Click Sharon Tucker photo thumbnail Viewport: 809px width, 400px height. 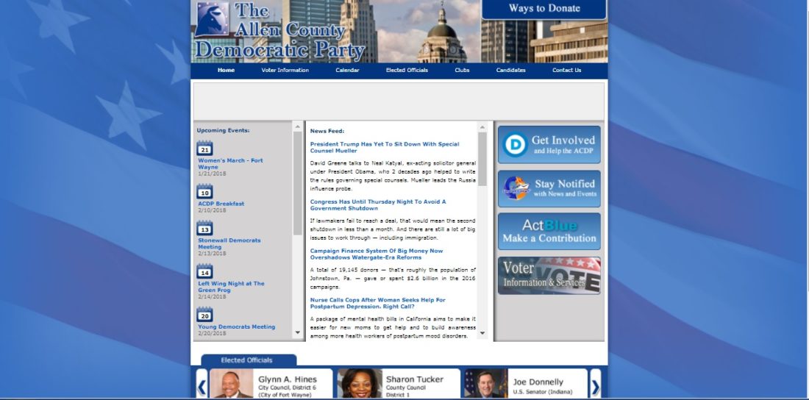359,384
